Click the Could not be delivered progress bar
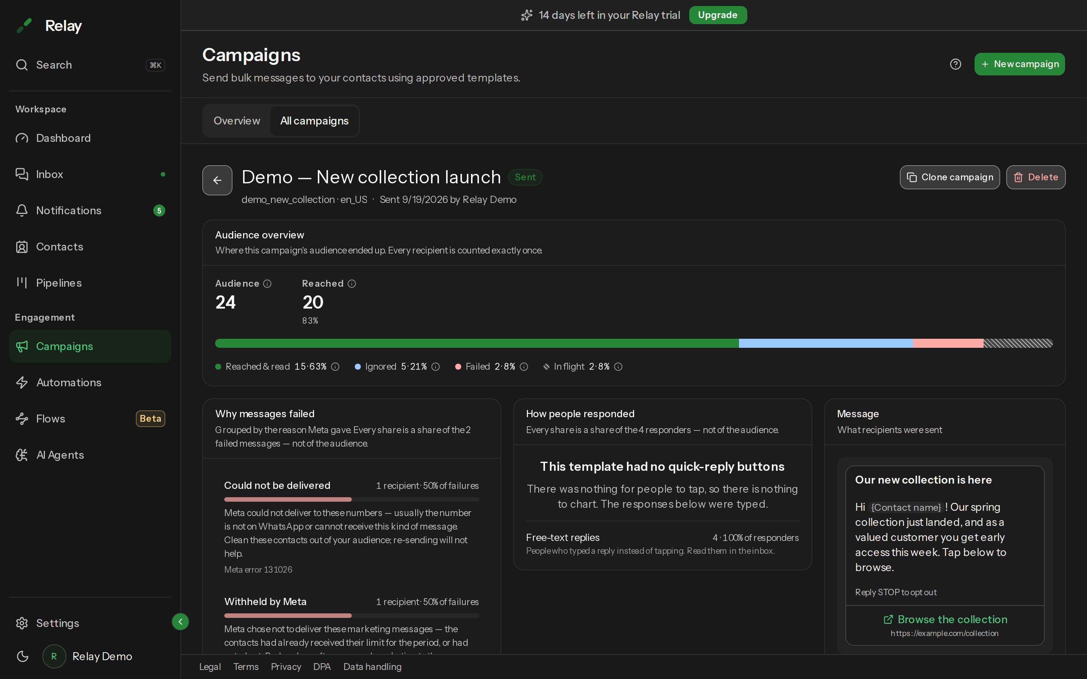 click(351, 499)
